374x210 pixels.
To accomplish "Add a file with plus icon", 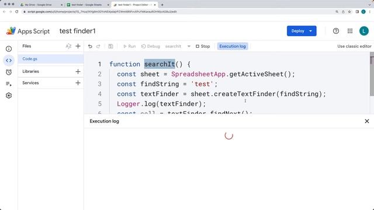I will click(x=78, y=46).
